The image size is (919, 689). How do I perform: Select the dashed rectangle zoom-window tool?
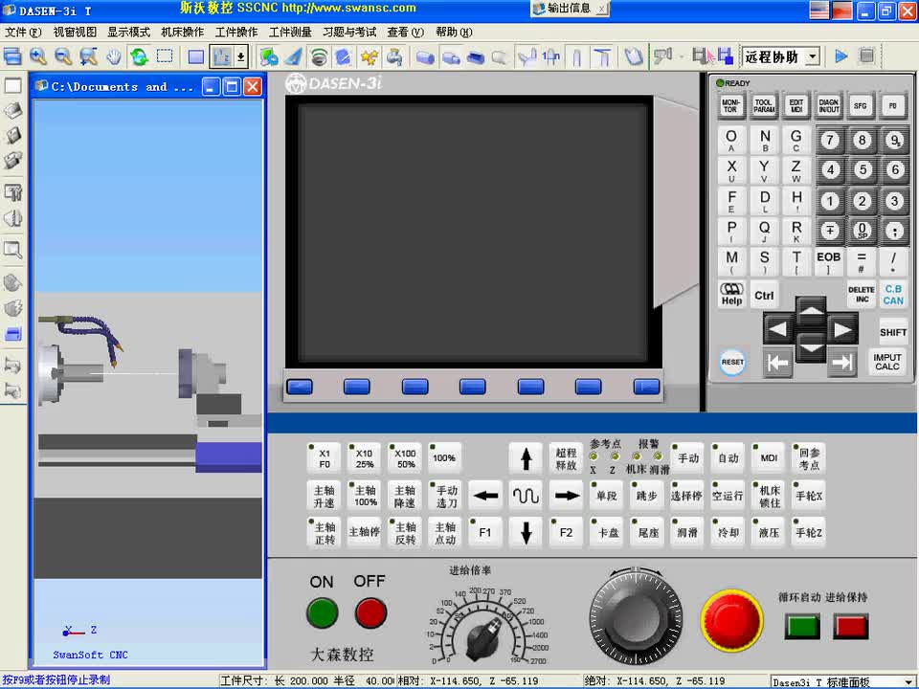165,56
